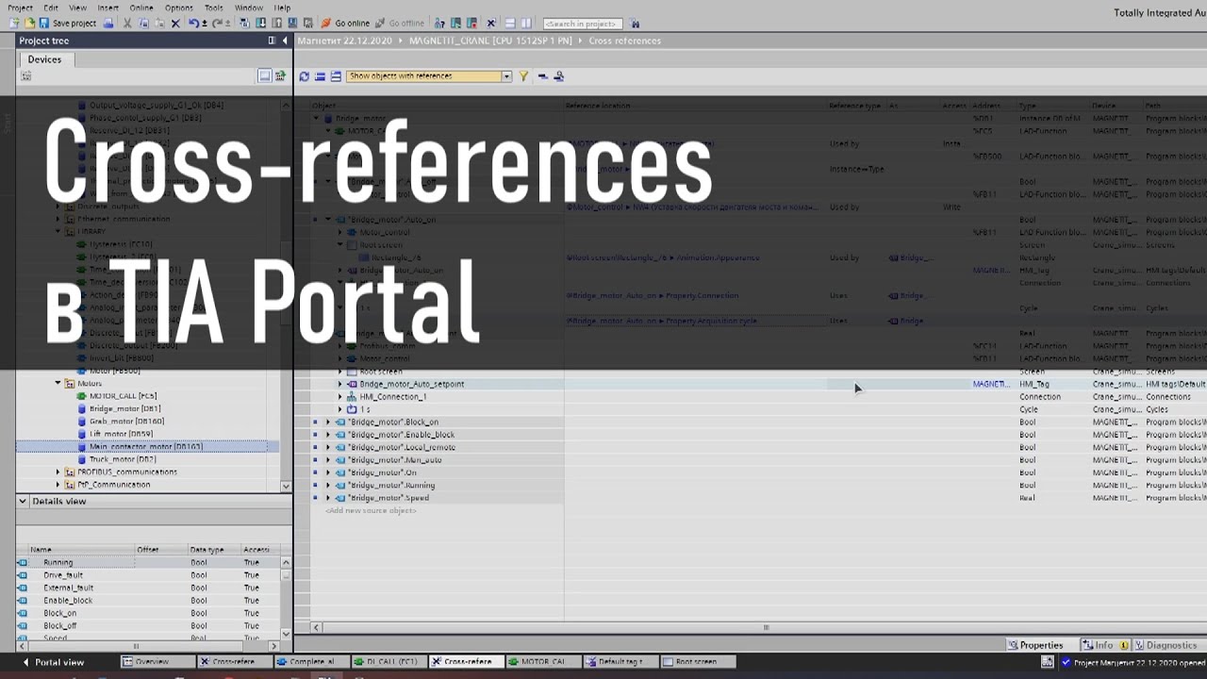Click the Print toolbar icon
Screen dimensions: 1207x679
107,23
